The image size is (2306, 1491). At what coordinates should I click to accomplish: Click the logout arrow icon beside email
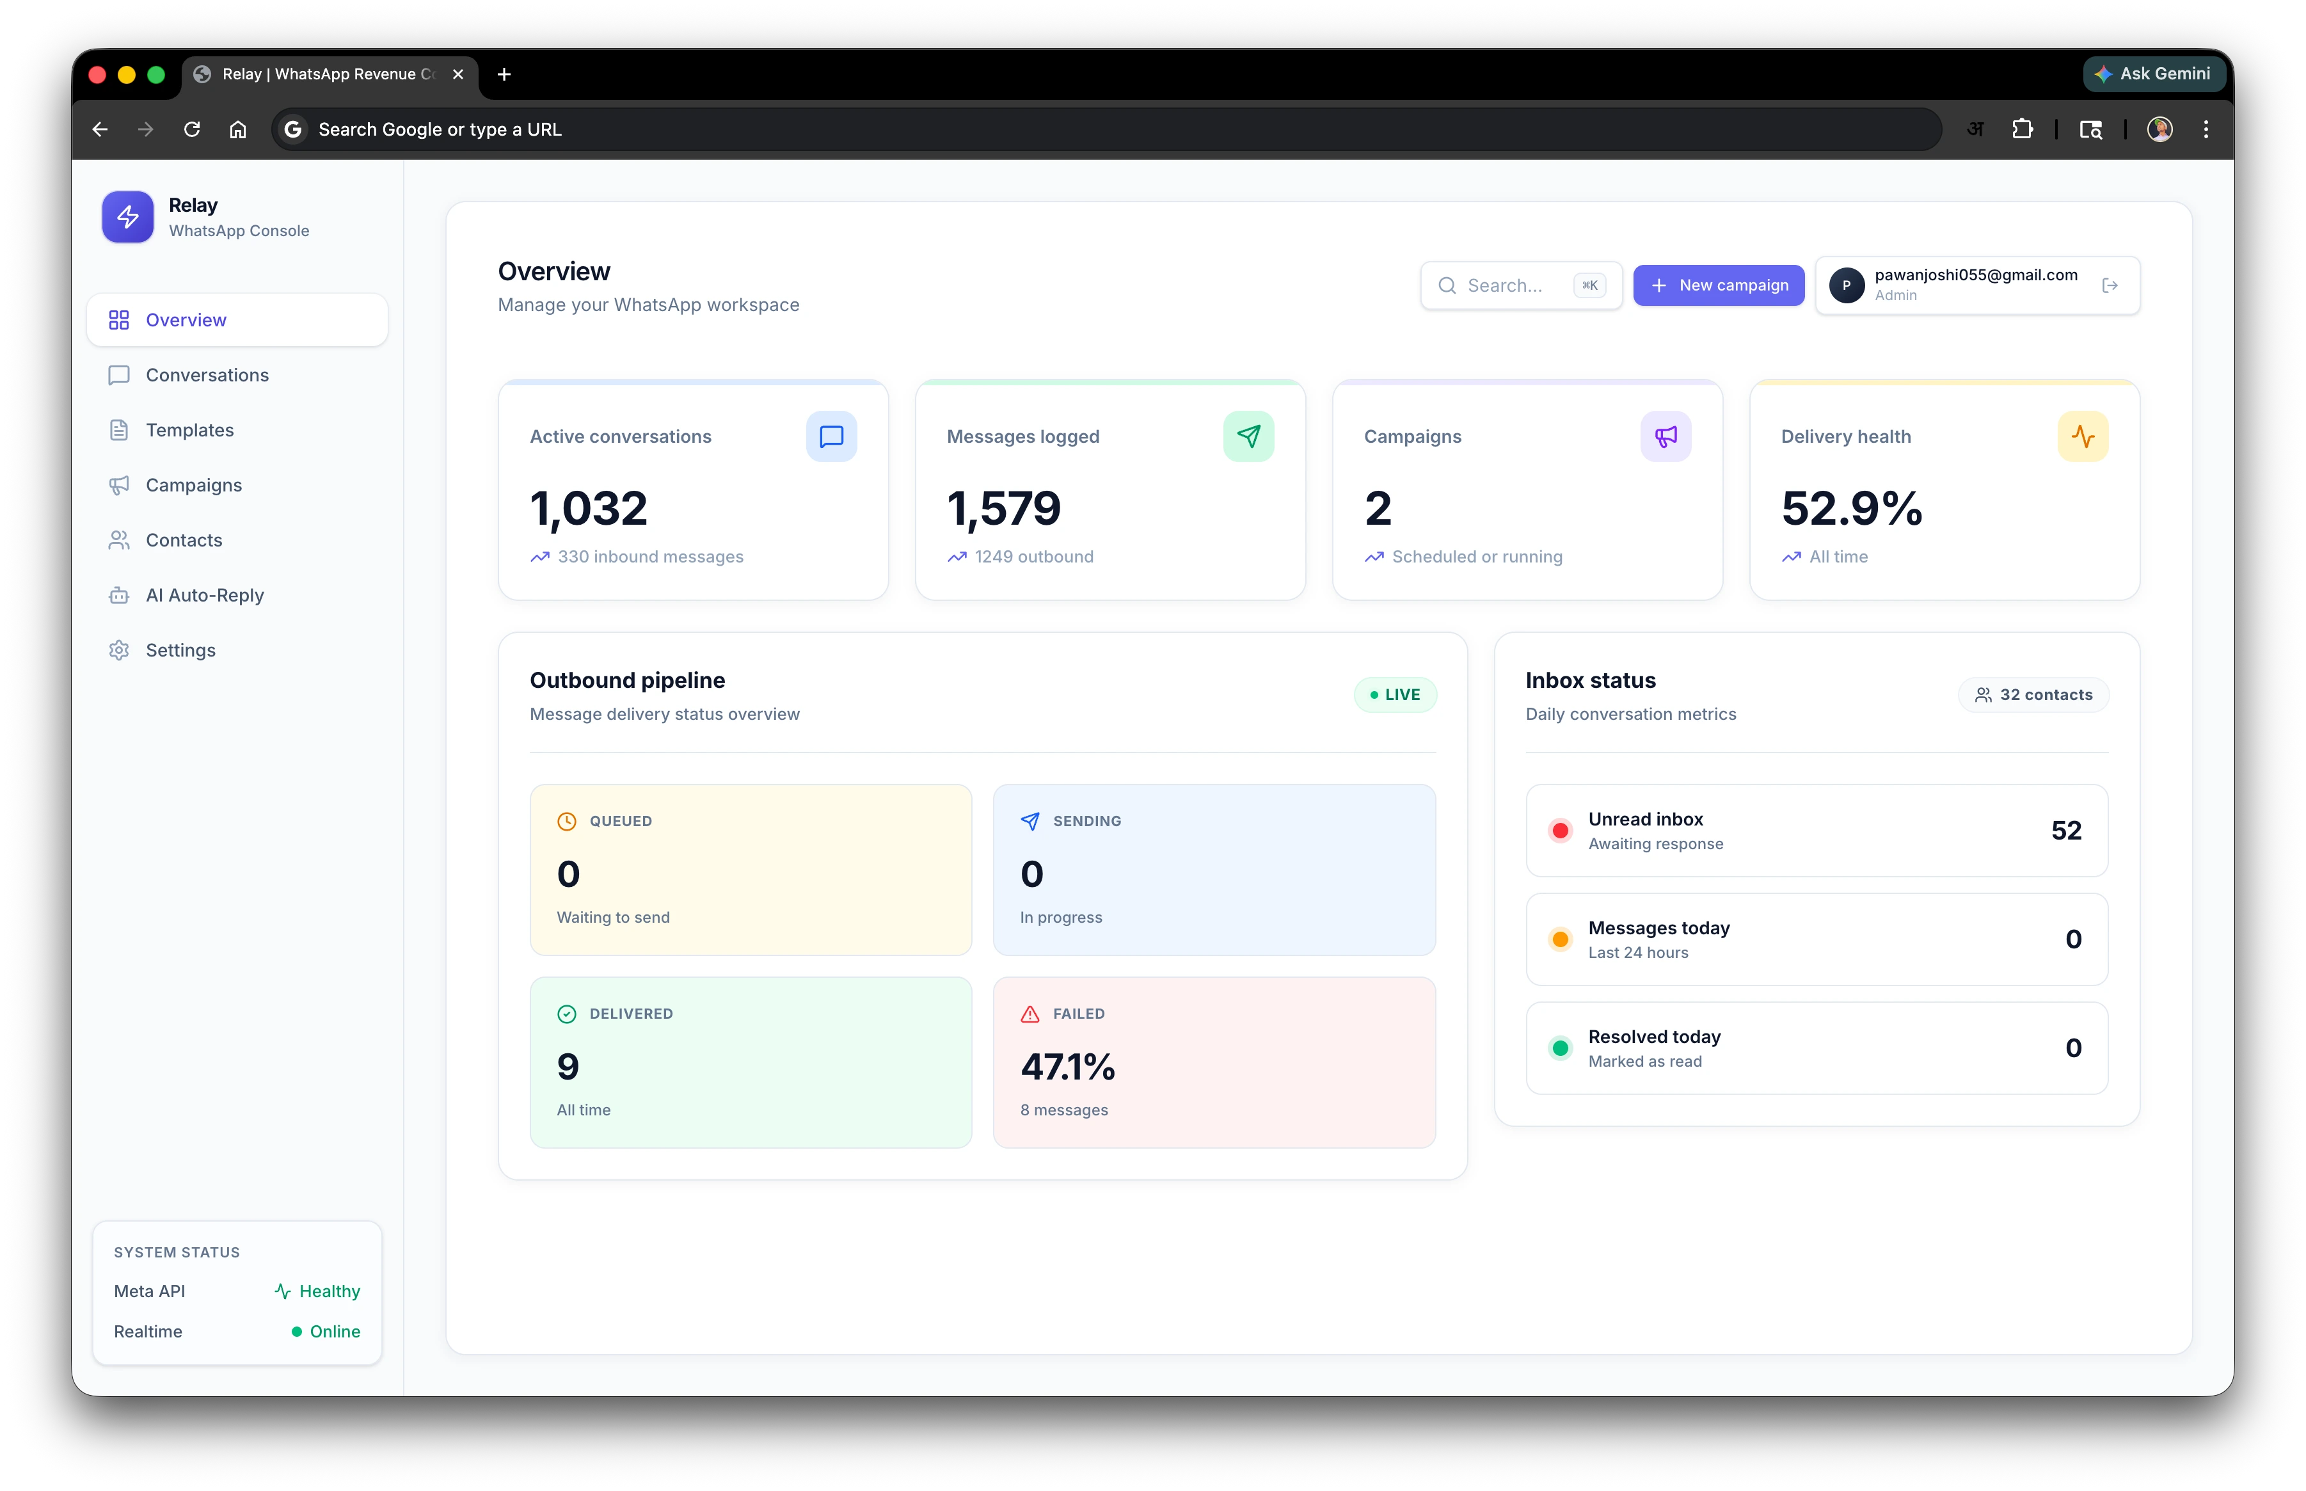pyautogui.click(x=2110, y=285)
